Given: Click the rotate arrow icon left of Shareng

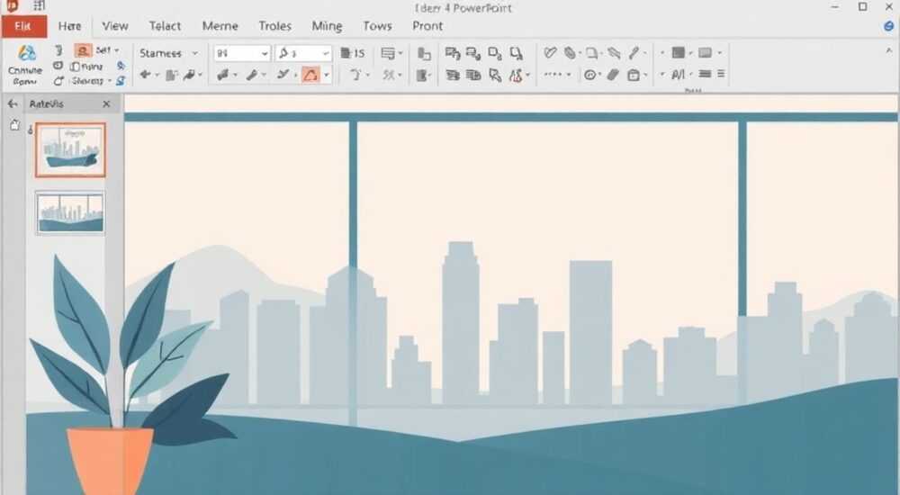Looking at the screenshot, I should click(58, 81).
